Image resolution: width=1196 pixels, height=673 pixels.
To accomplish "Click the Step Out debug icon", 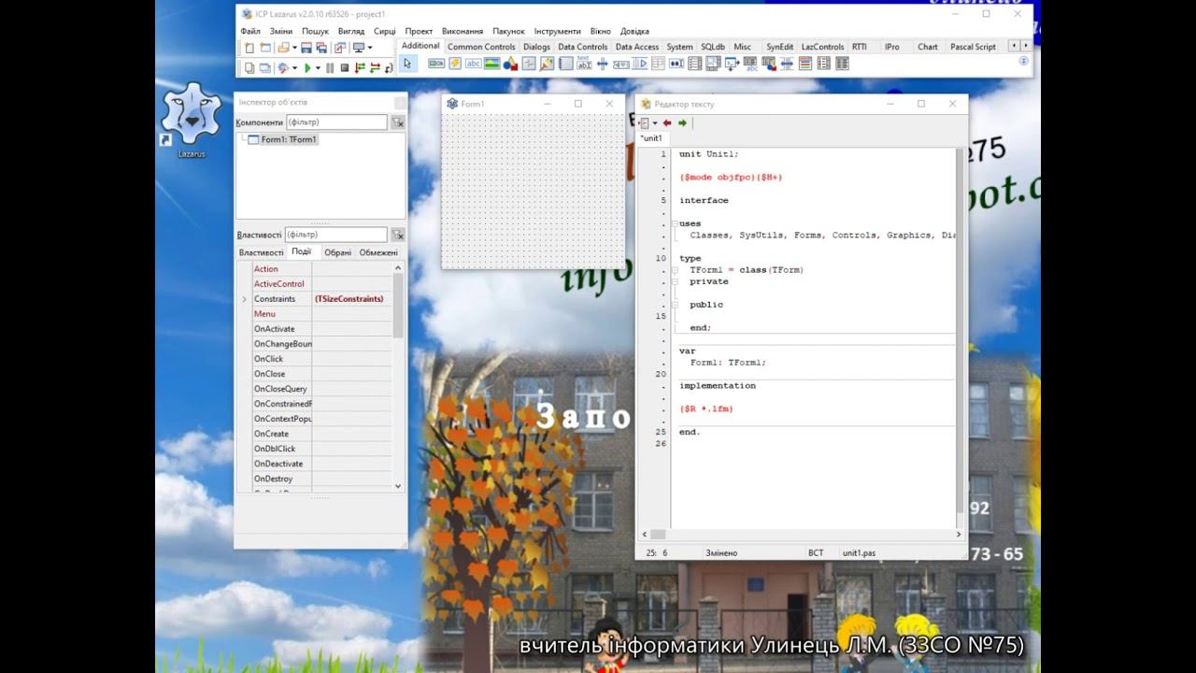I will click(389, 67).
